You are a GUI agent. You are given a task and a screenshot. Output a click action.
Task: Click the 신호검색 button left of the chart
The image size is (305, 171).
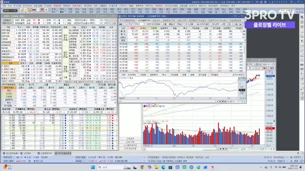[130, 139]
